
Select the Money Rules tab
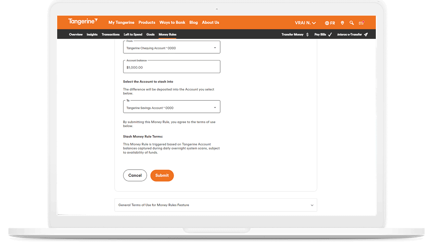point(168,34)
